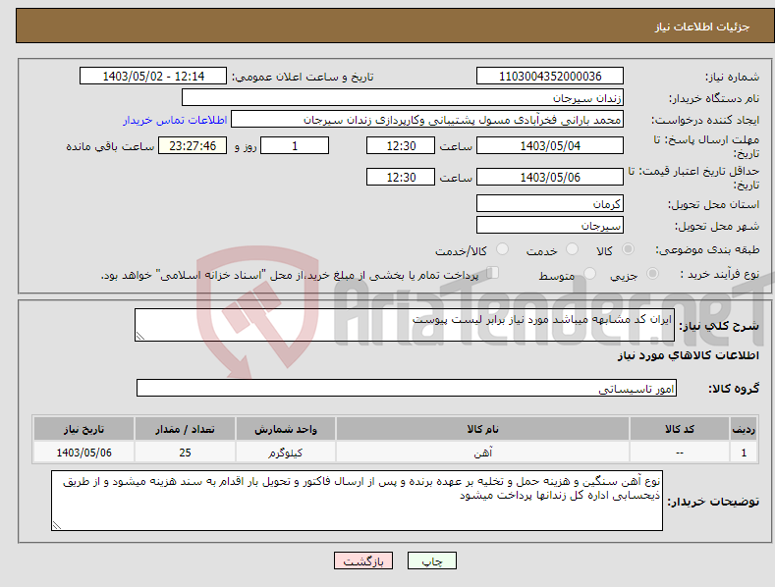Click the توضیحات خریدار text area
775x587 pixels.
click(357, 501)
